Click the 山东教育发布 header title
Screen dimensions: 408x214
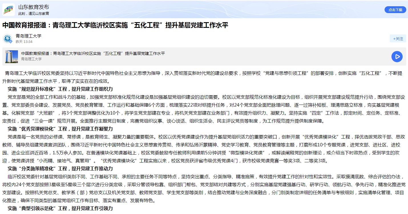[34, 7]
